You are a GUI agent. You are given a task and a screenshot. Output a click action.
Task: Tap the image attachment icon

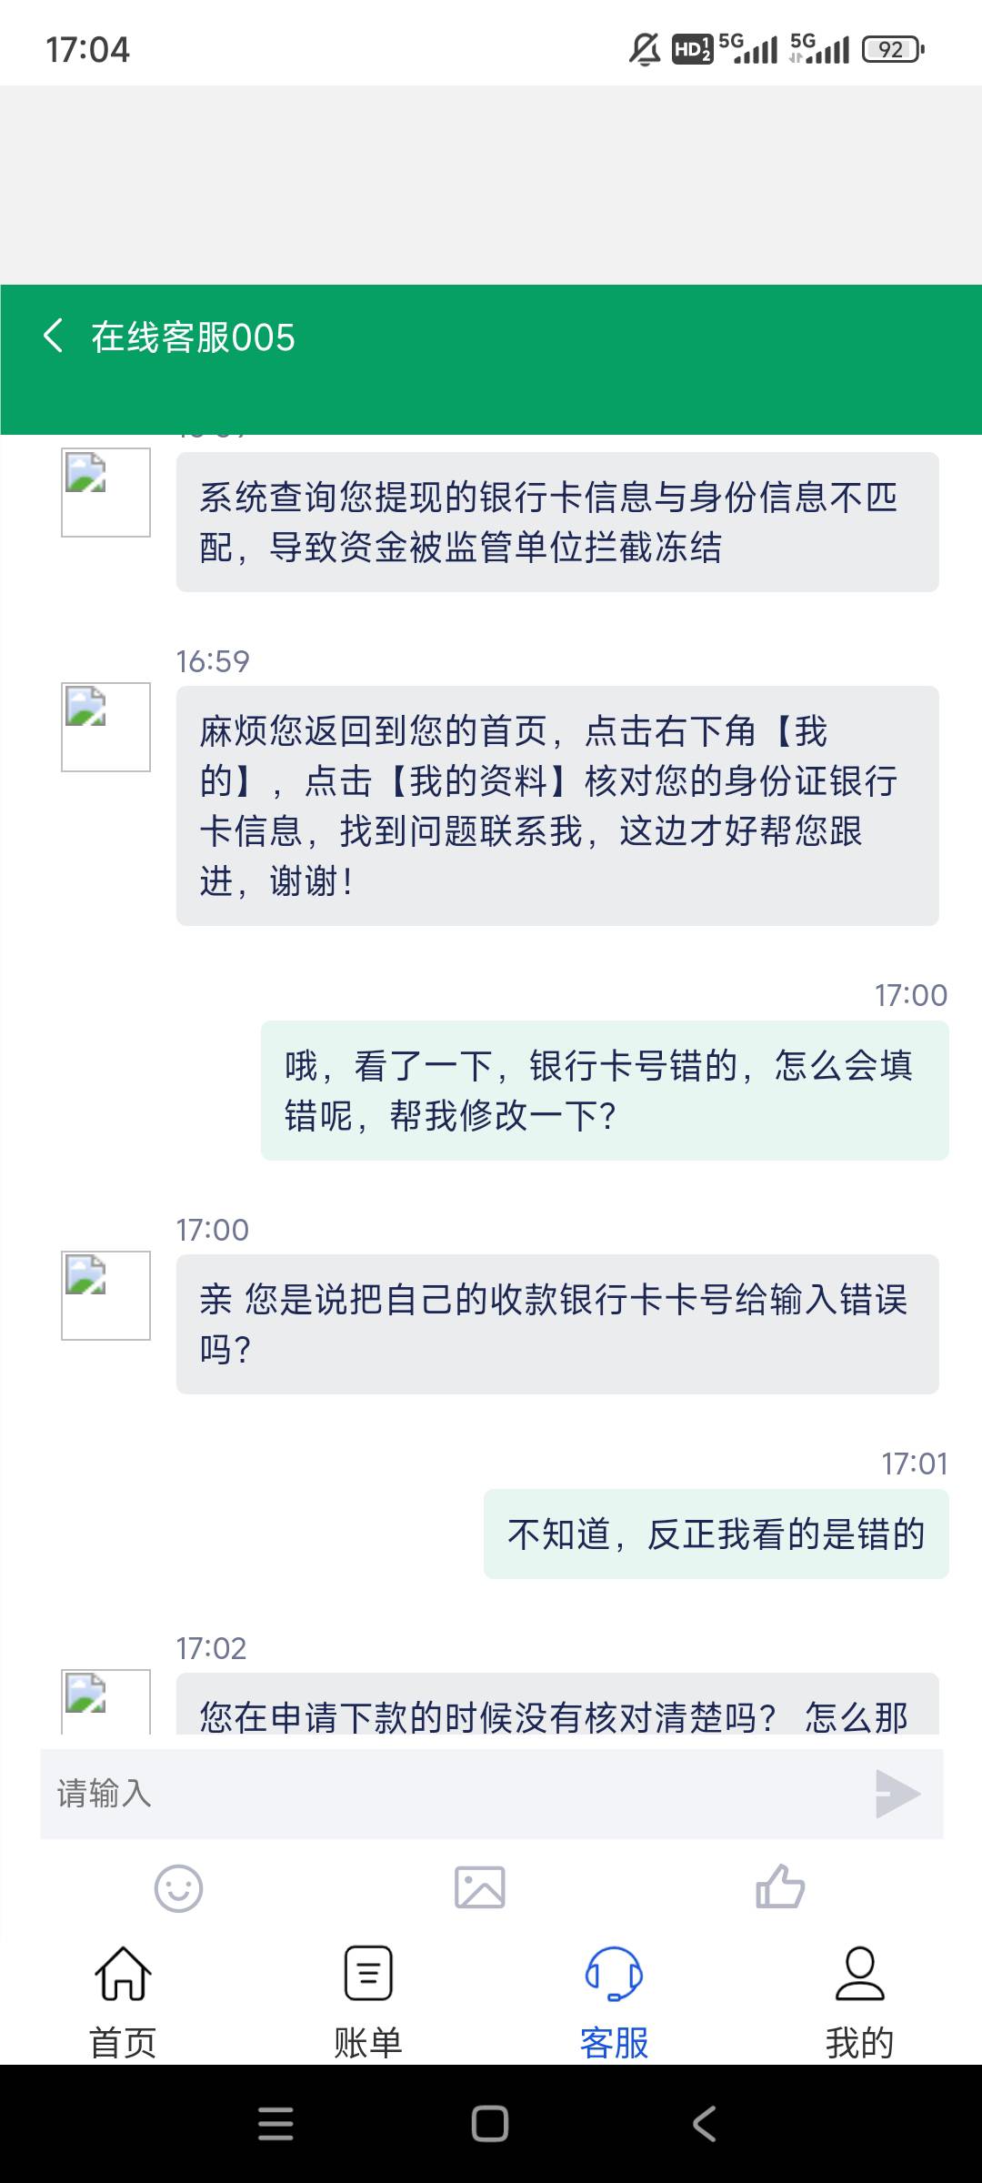tap(479, 1887)
